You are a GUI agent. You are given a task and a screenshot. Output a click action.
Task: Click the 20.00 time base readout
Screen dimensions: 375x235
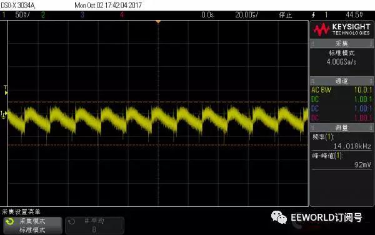247,15
